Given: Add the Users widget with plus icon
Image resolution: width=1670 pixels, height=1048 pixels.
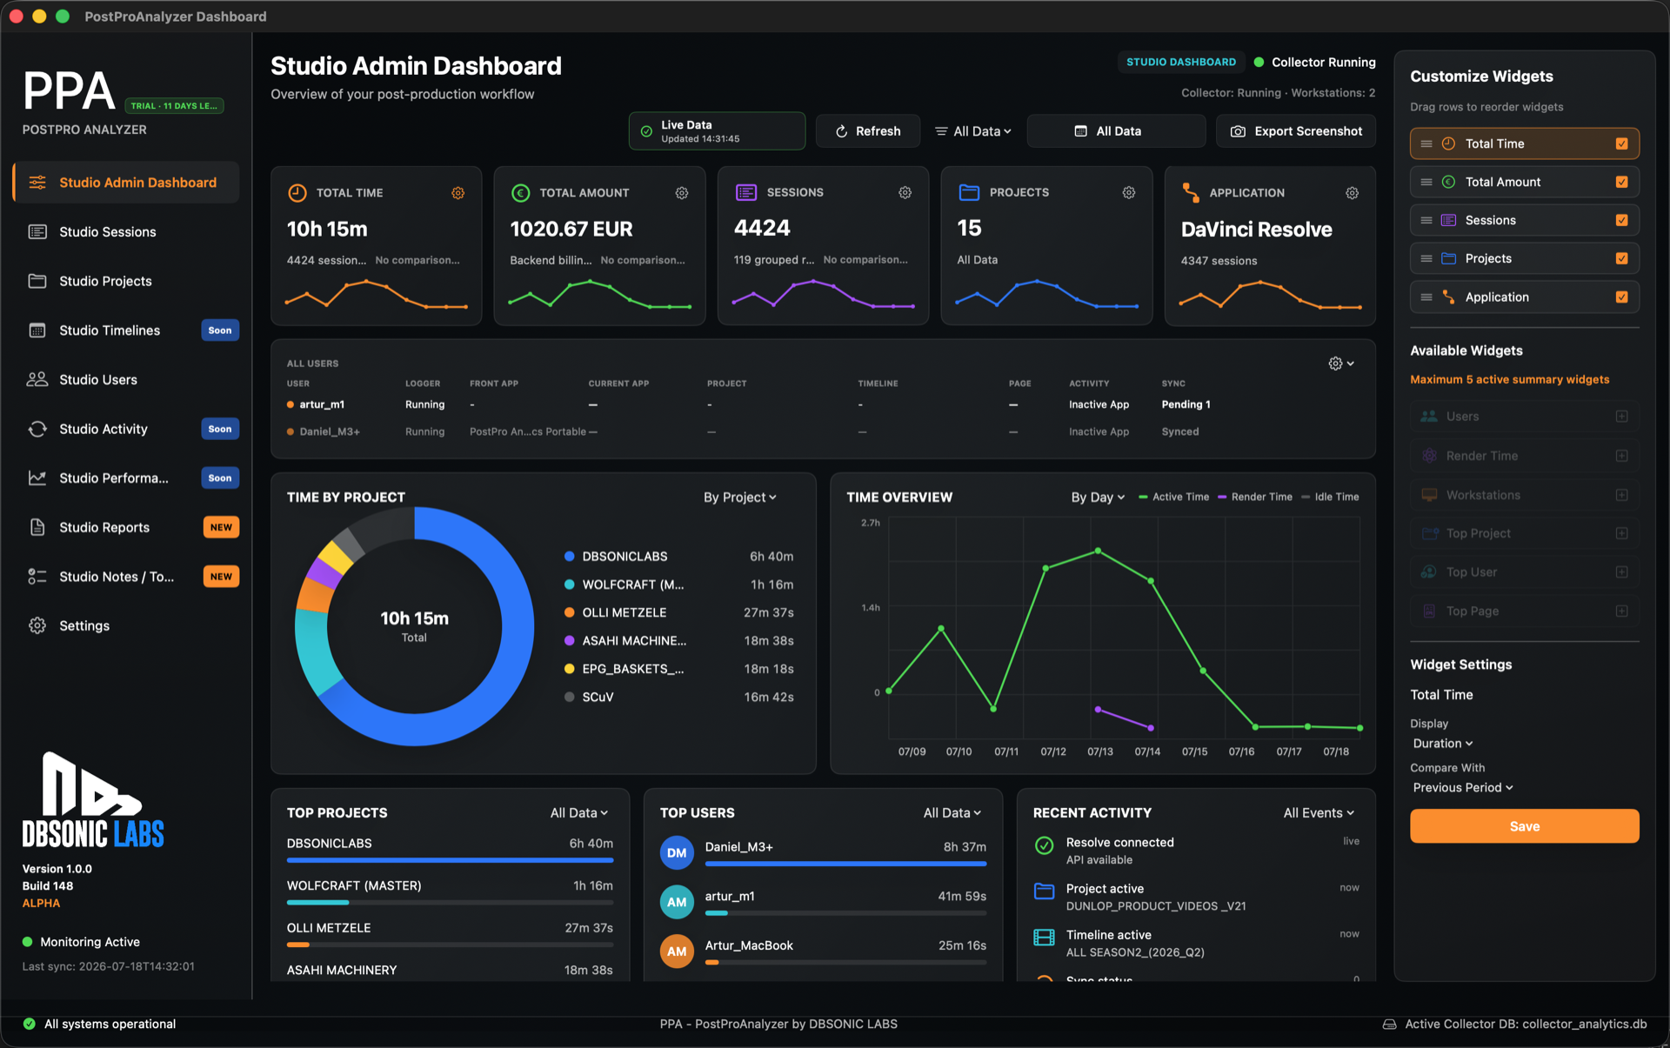Looking at the screenshot, I should coord(1621,417).
